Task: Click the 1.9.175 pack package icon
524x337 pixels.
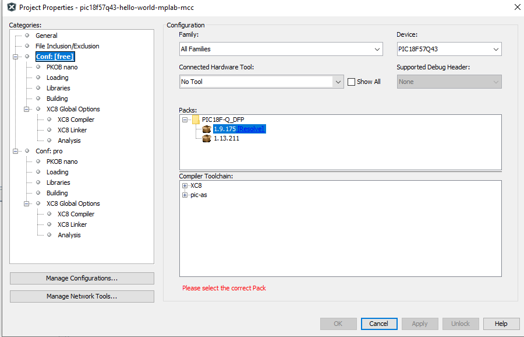Action: tap(206, 129)
